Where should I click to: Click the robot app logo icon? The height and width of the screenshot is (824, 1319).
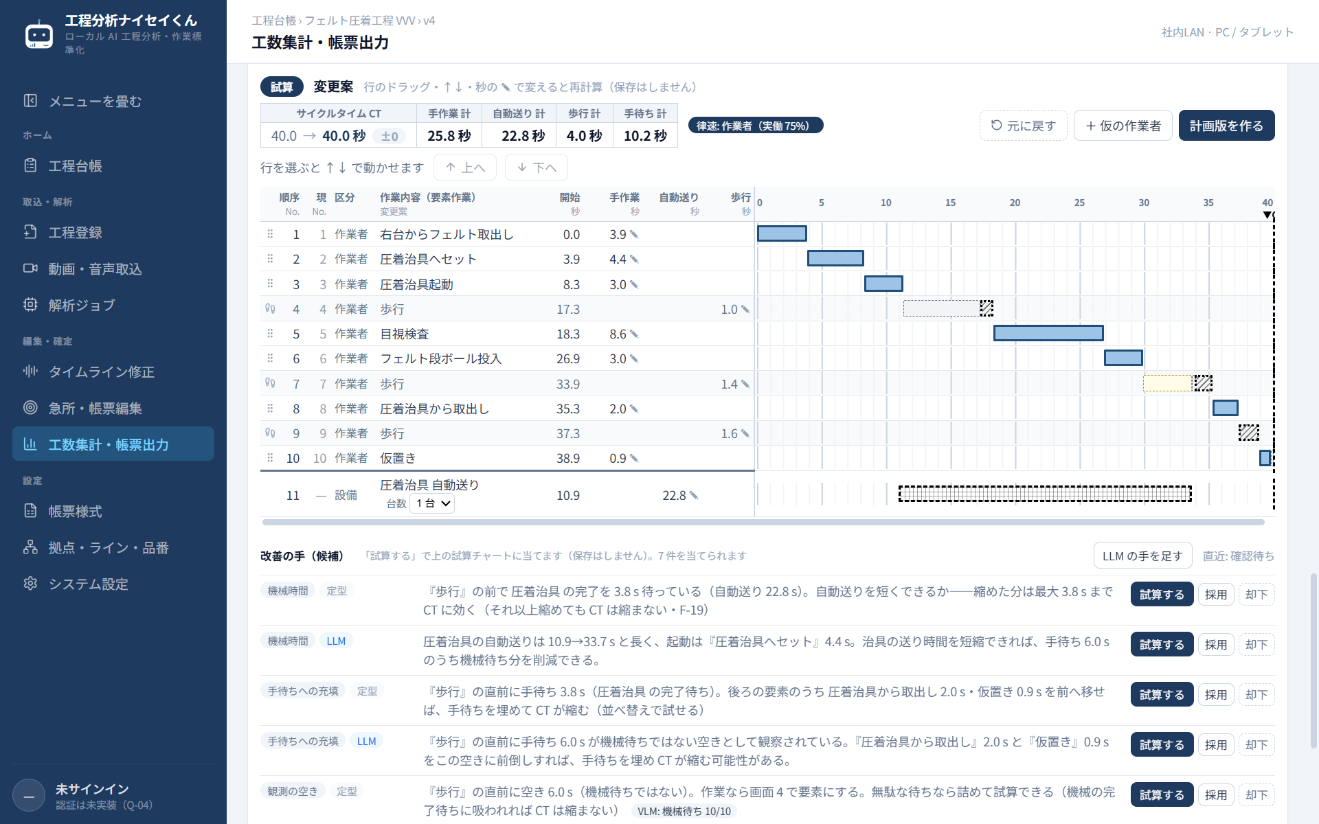coord(38,34)
